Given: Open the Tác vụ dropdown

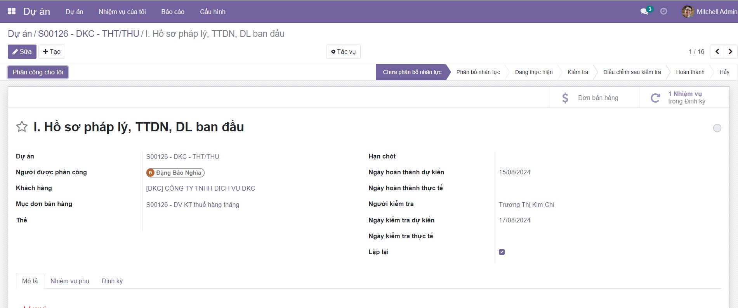Looking at the screenshot, I should click(x=343, y=52).
